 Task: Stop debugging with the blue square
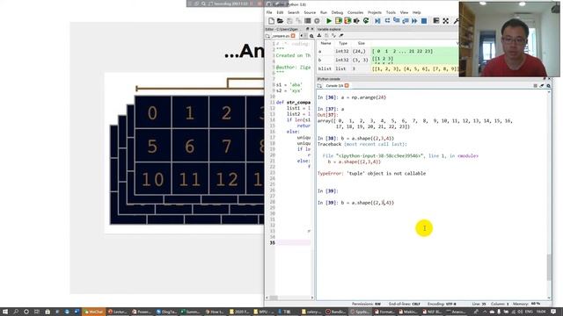[424, 21]
